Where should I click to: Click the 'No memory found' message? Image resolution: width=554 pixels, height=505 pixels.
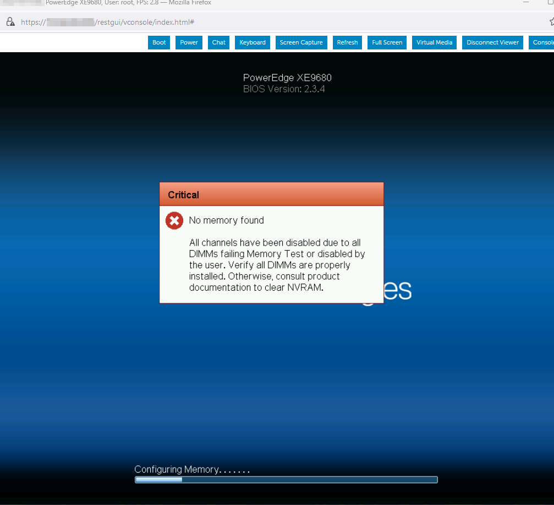pyautogui.click(x=226, y=220)
